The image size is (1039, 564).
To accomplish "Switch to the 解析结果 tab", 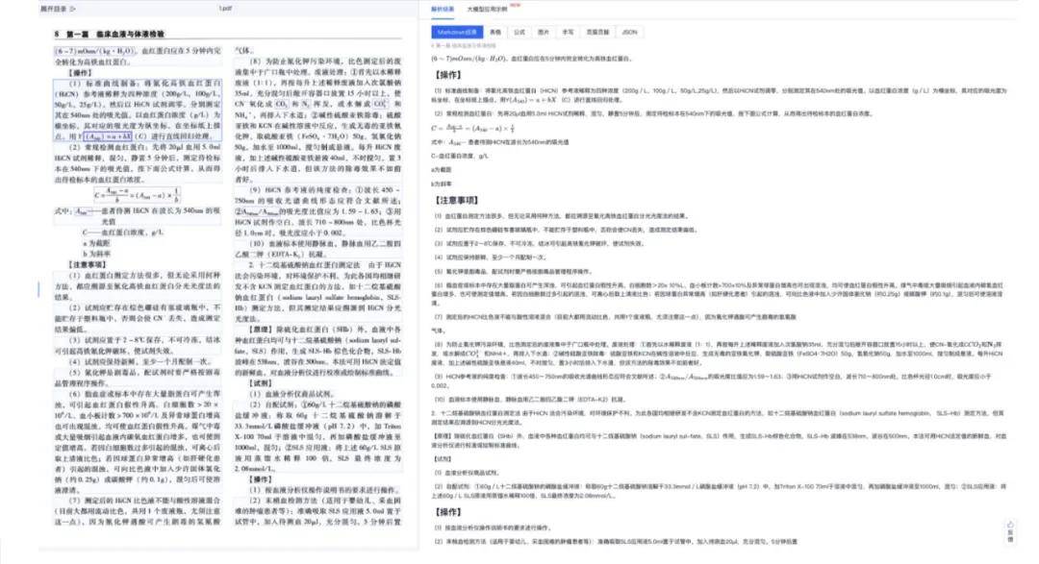I will pos(442,8).
